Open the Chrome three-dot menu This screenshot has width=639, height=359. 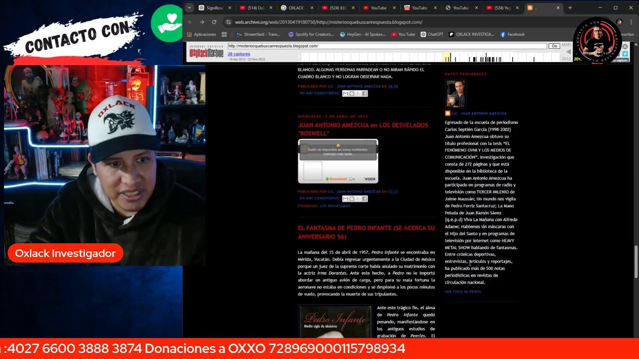(632, 22)
